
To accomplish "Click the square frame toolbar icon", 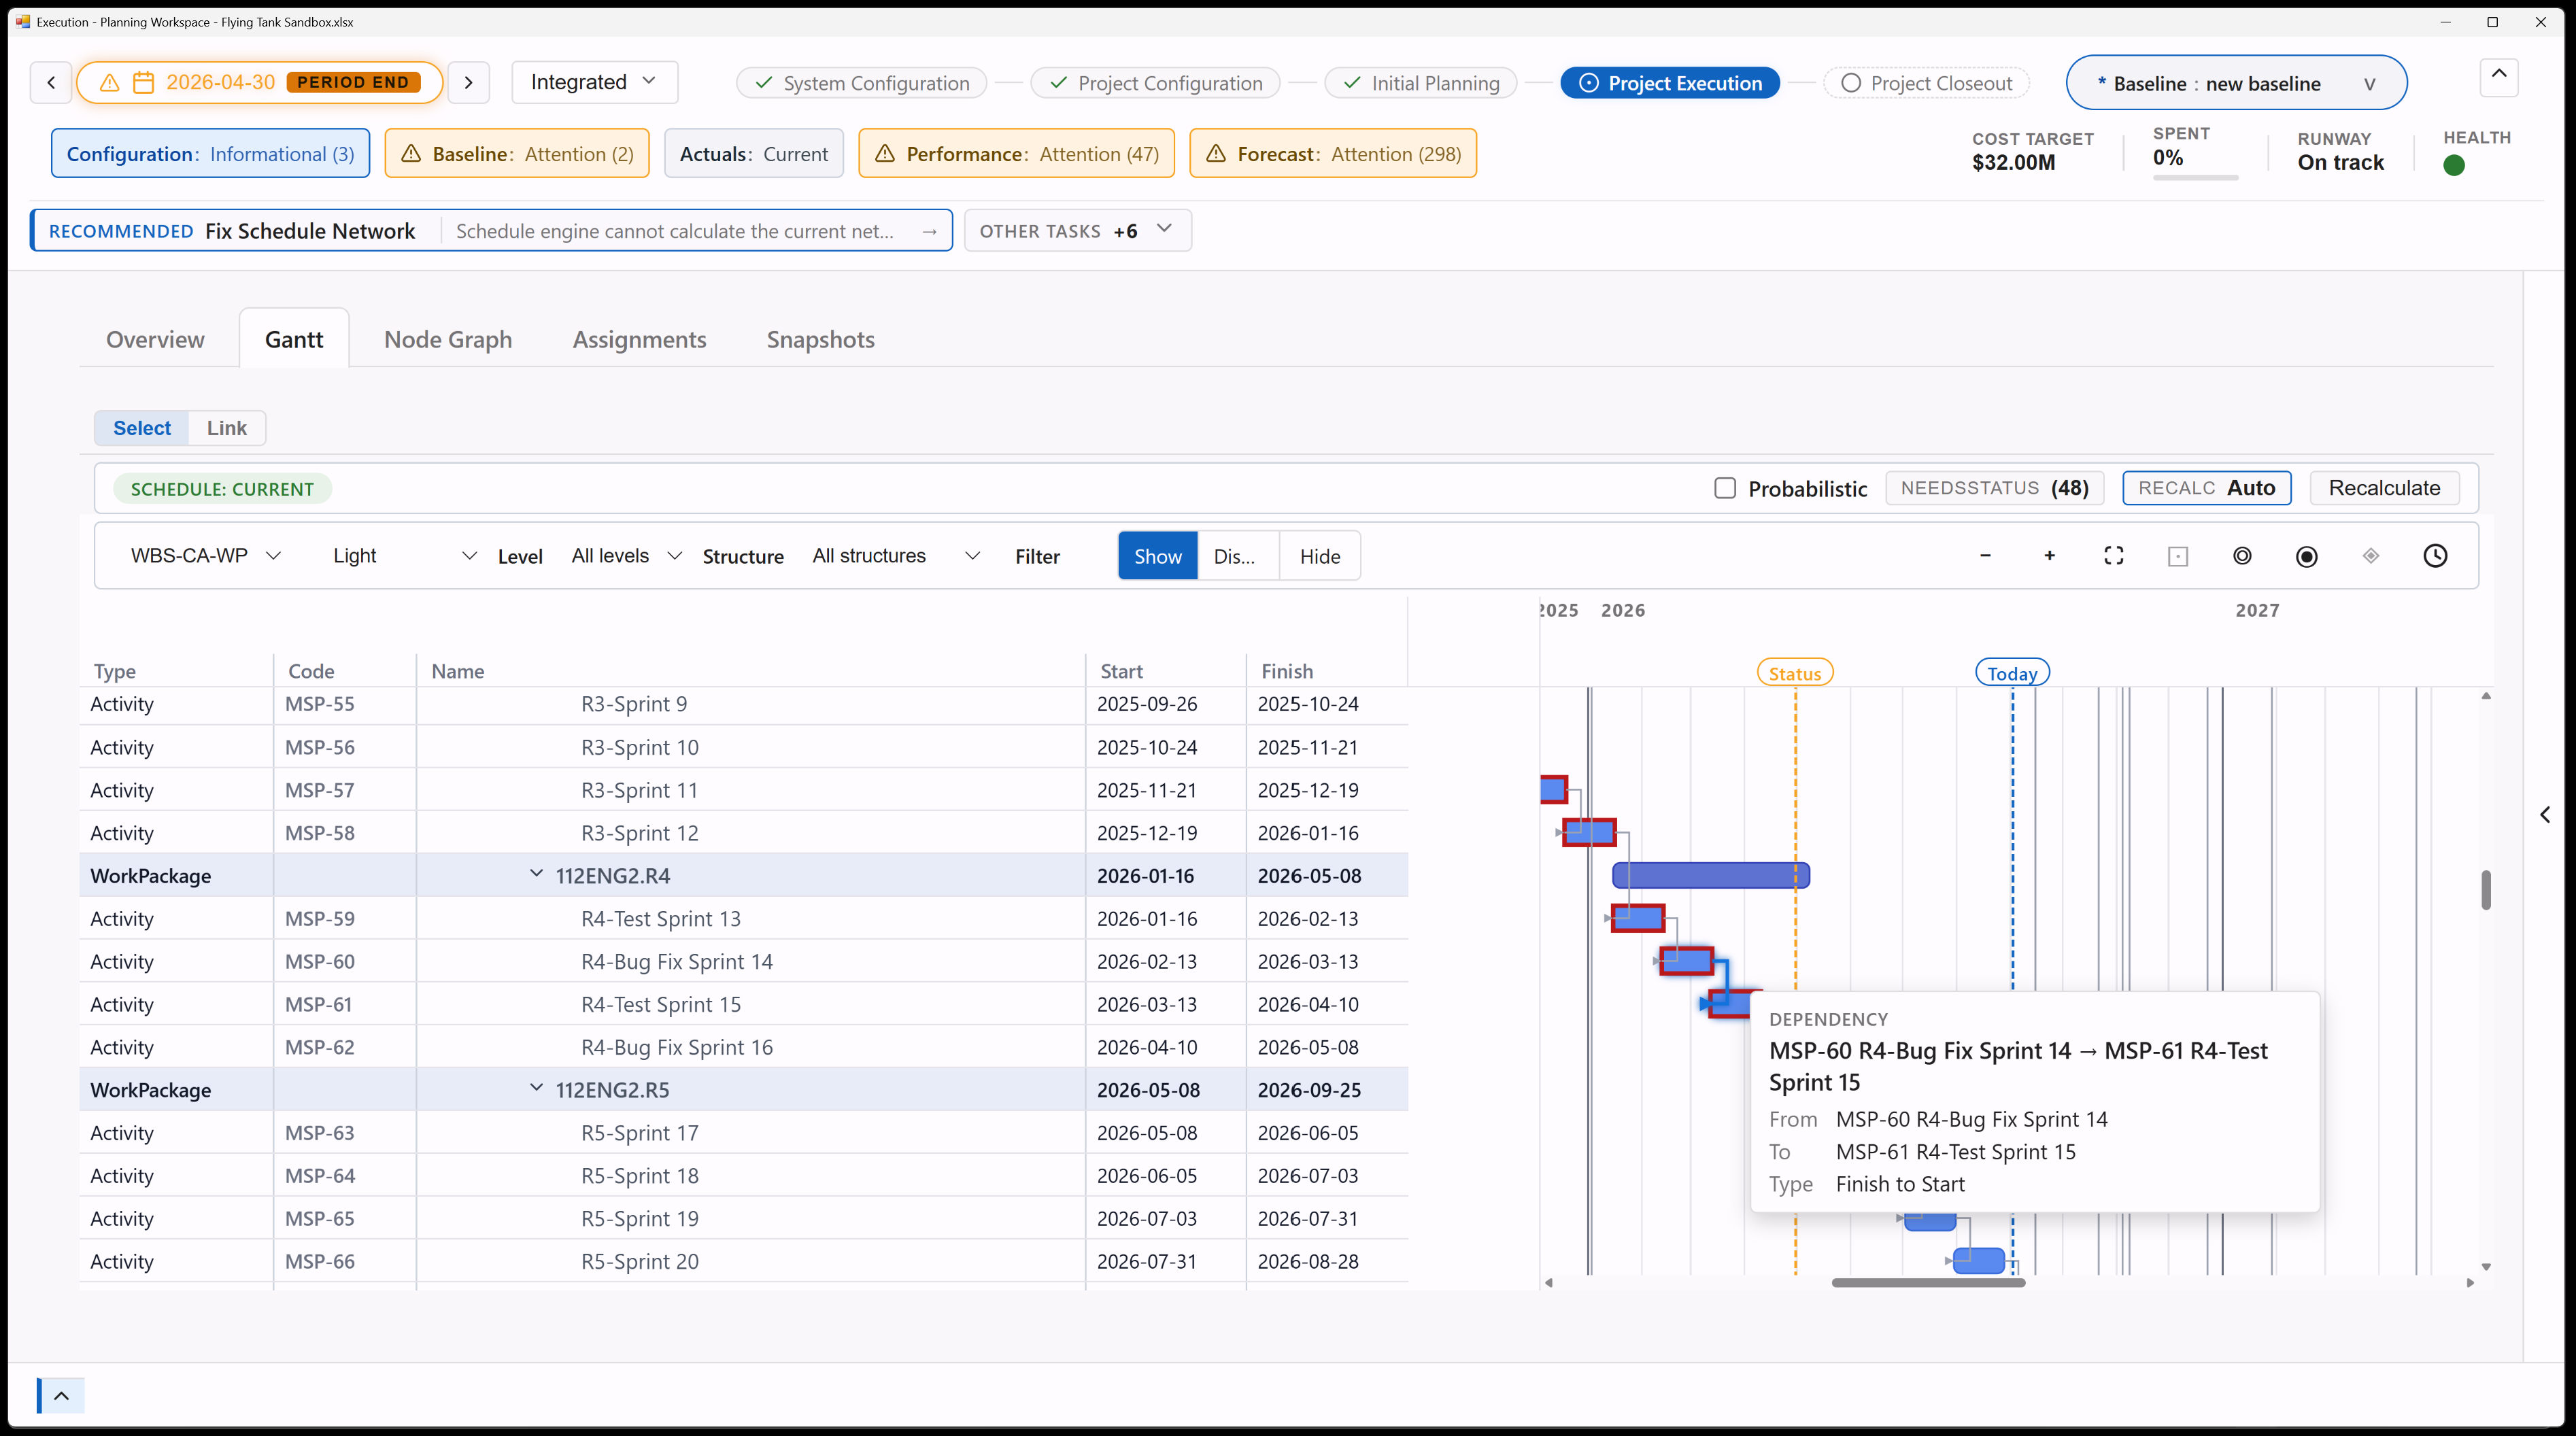I will [2178, 556].
